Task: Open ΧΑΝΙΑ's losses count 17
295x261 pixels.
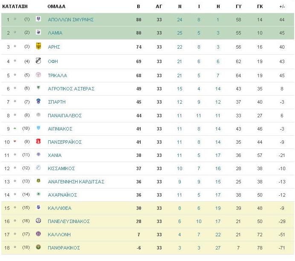Action: (218, 155)
